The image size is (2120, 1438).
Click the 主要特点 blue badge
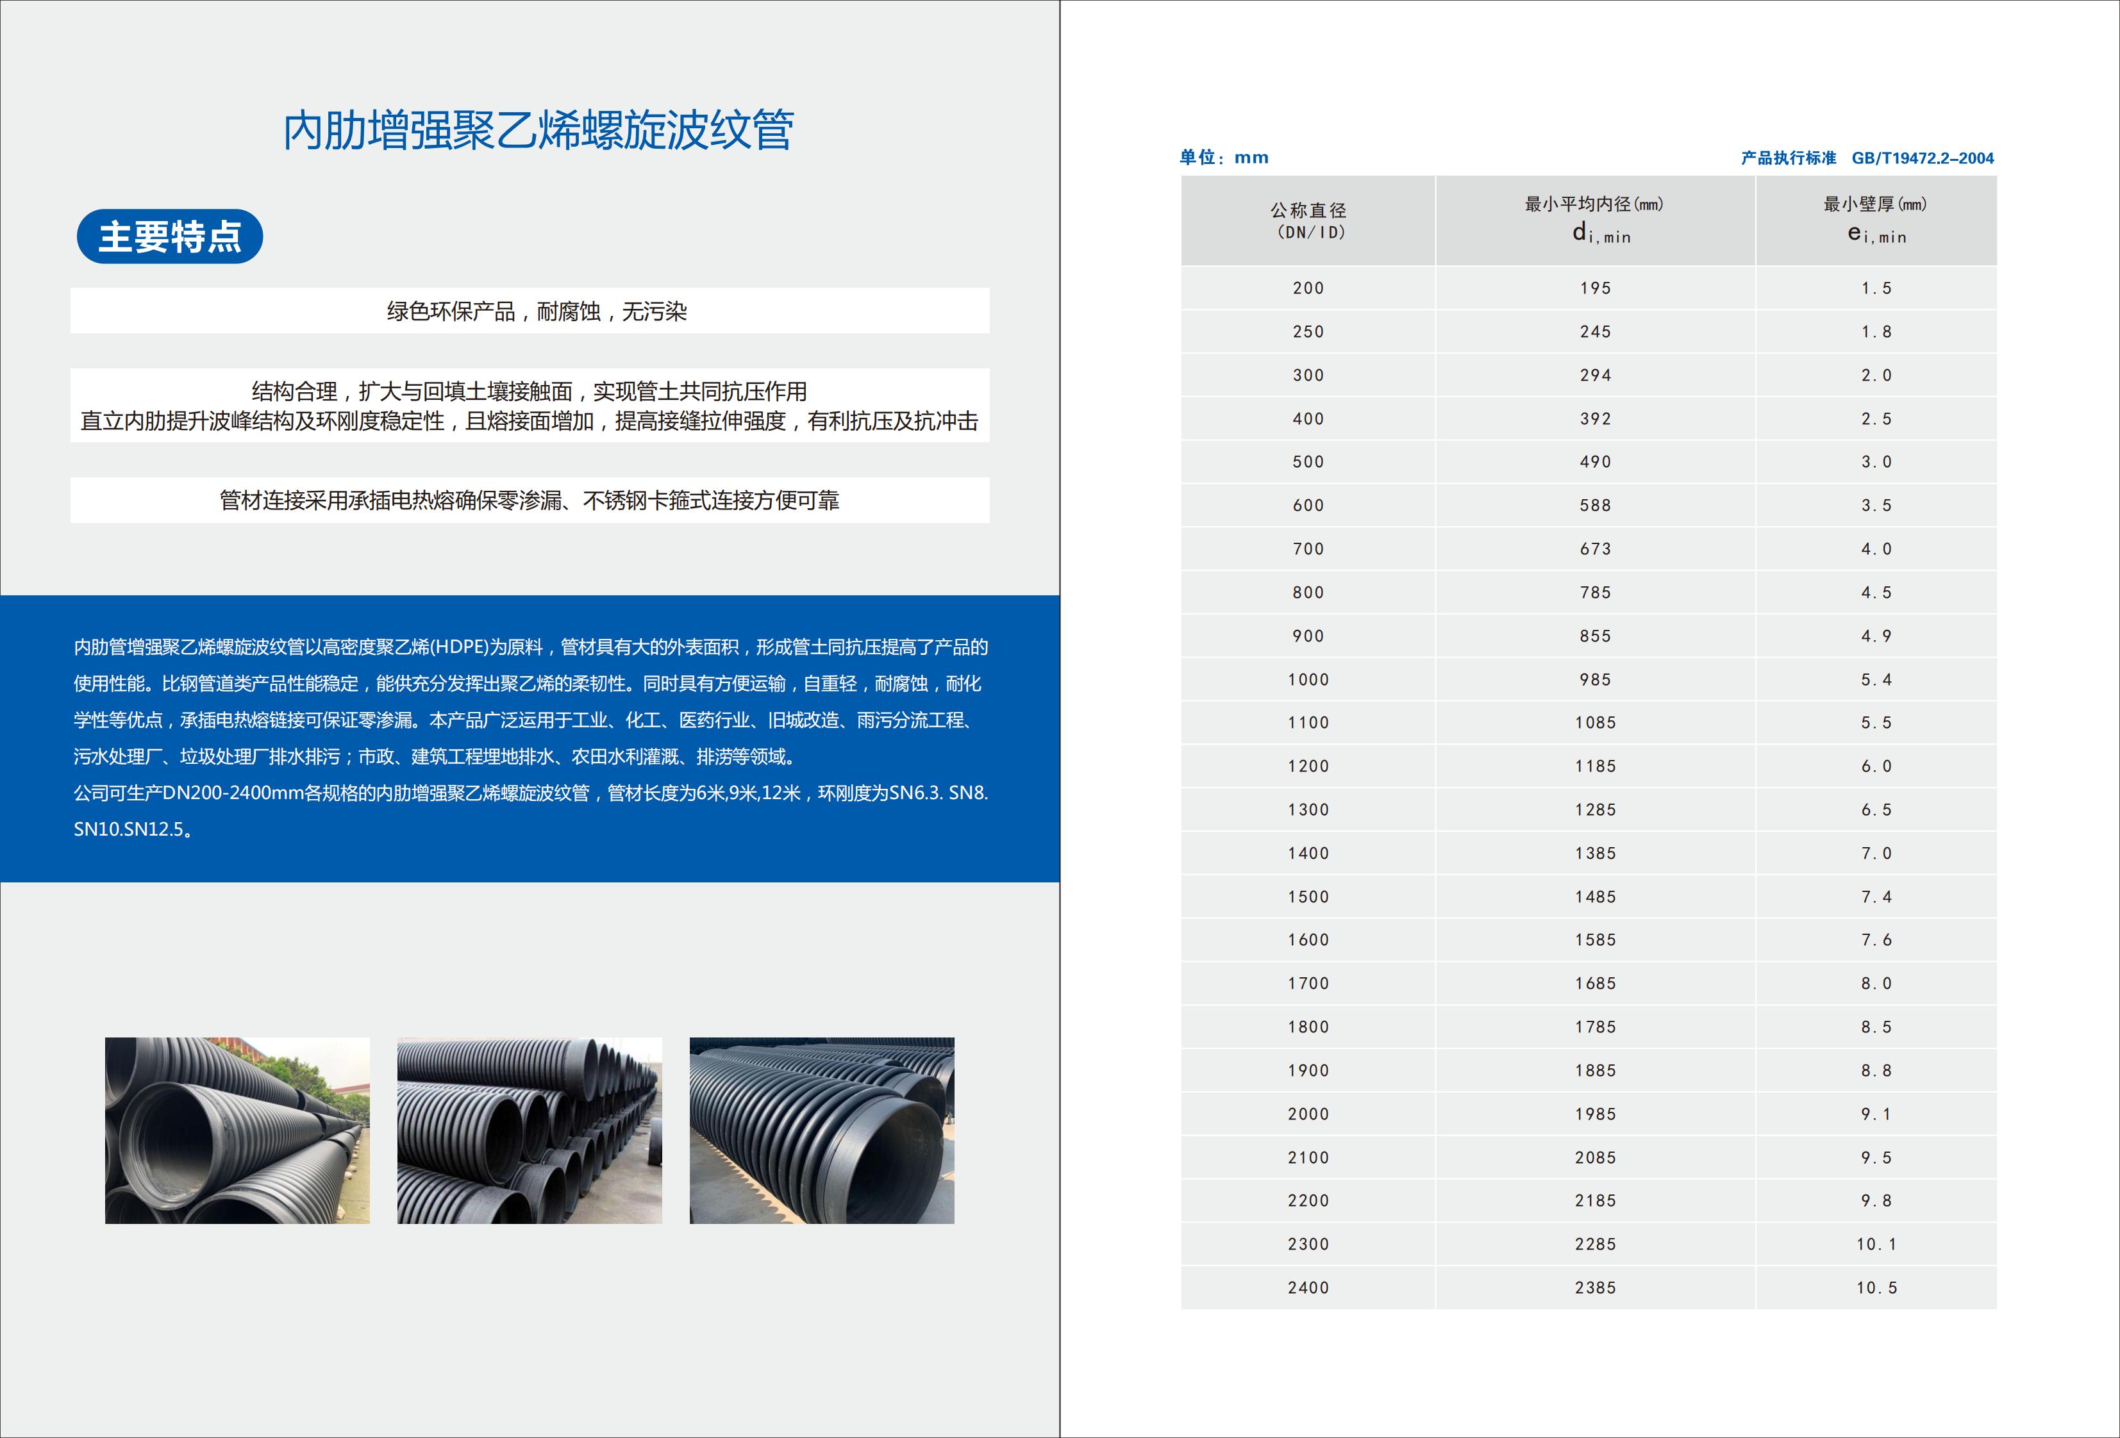(170, 237)
